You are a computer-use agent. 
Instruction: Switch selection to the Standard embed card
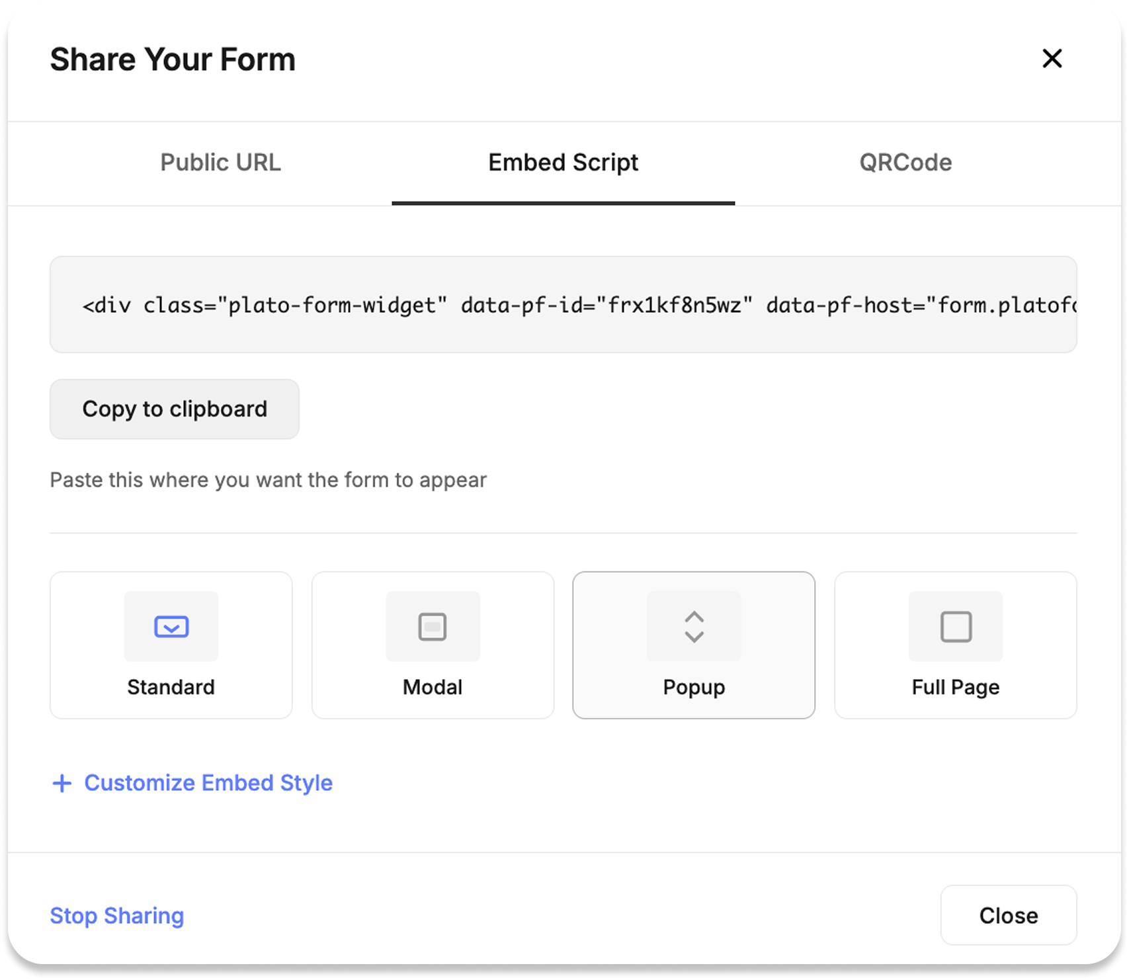tap(171, 645)
